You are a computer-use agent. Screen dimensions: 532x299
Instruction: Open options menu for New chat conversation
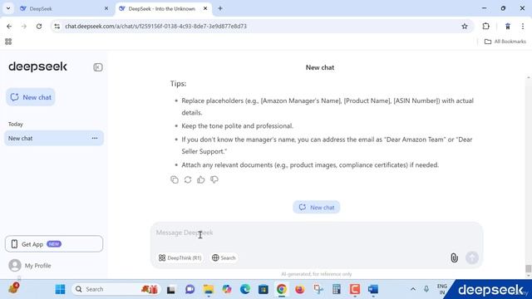(95, 139)
